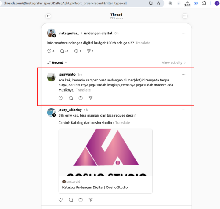The image size is (220, 209).
Task: Like the instagrafer_ post
Action: tap(49, 51)
